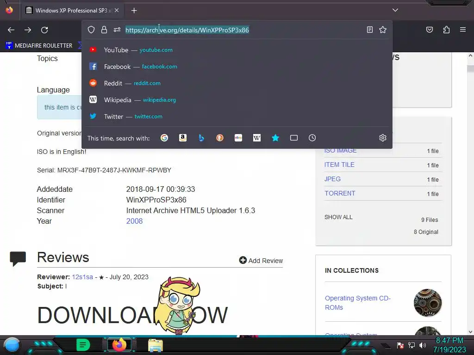Open the Pocket save icon
The height and width of the screenshot is (355, 474).
tap(430, 30)
